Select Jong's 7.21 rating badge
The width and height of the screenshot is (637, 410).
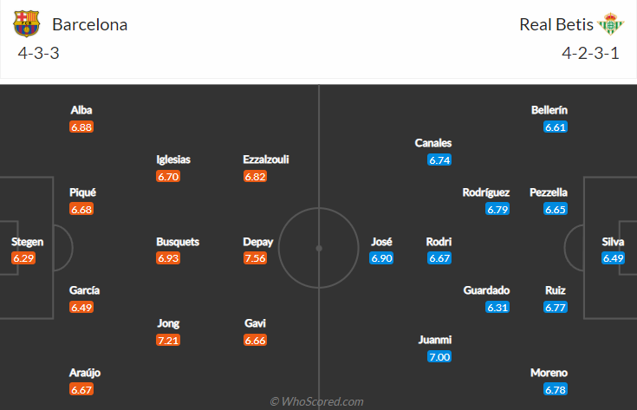168,340
